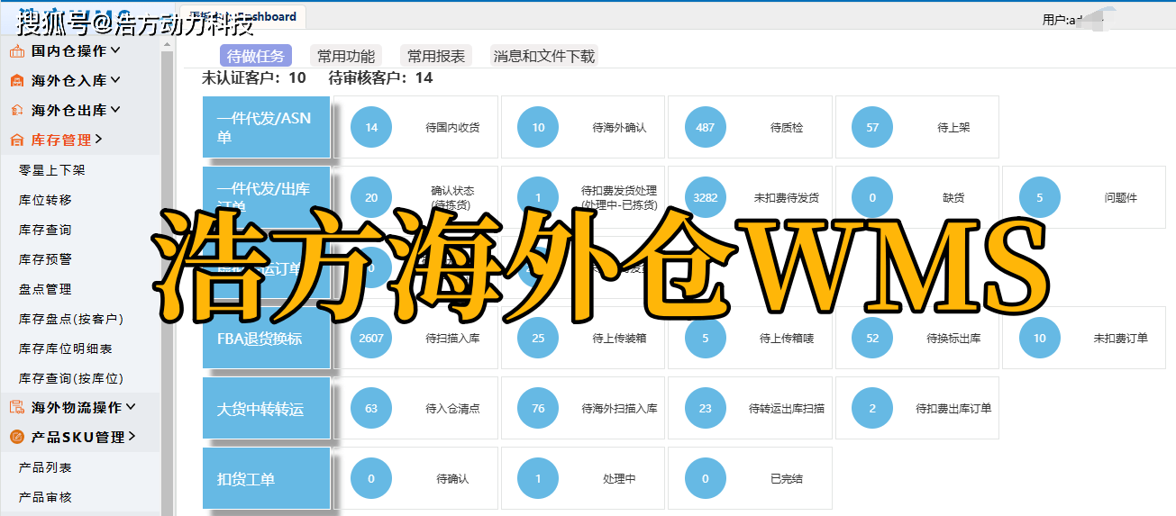Open 库存预警 menu item
This screenshot has width=1176, height=516.
click(x=45, y=259)
